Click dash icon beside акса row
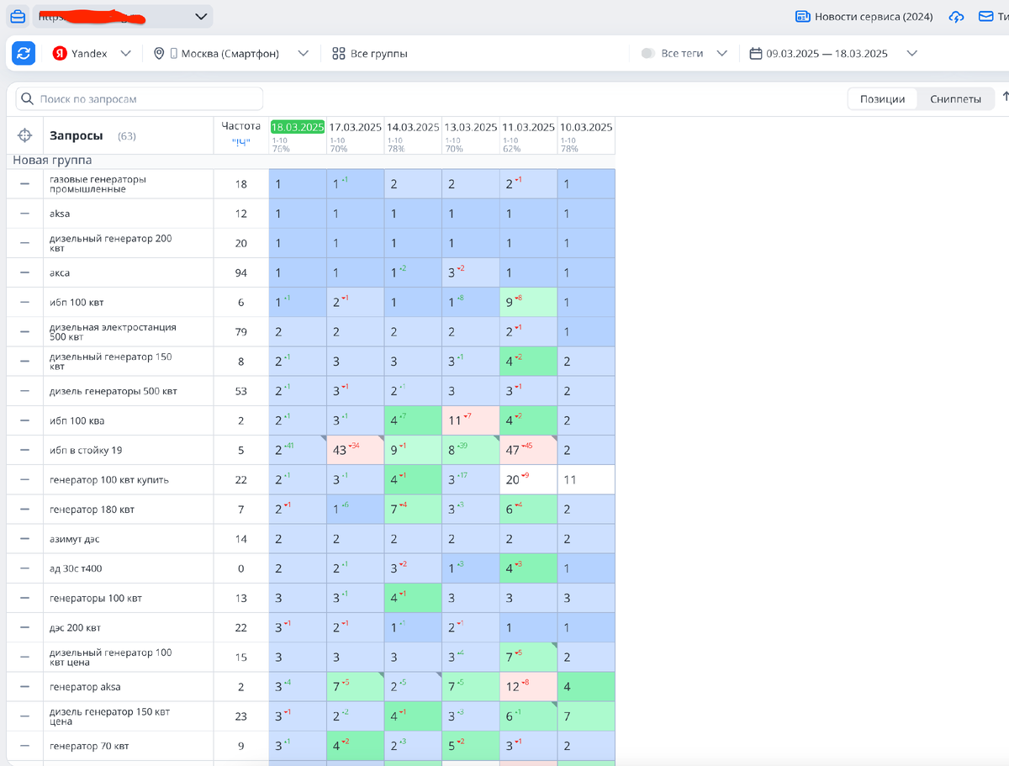1009x766 pixels. click(x=24, y=272)
